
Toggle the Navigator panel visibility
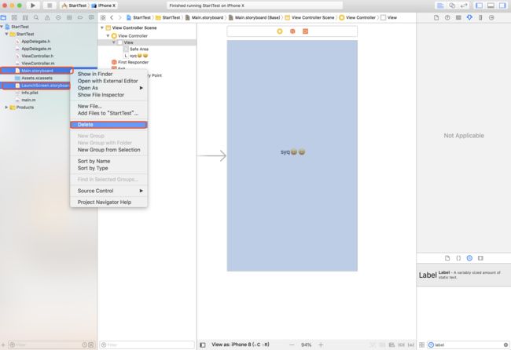479,5
